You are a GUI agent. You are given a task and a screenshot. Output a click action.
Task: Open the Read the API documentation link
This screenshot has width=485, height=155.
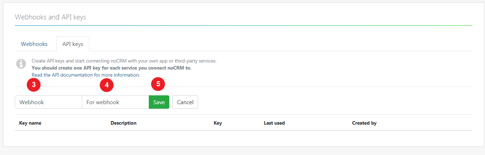(85, 75)
